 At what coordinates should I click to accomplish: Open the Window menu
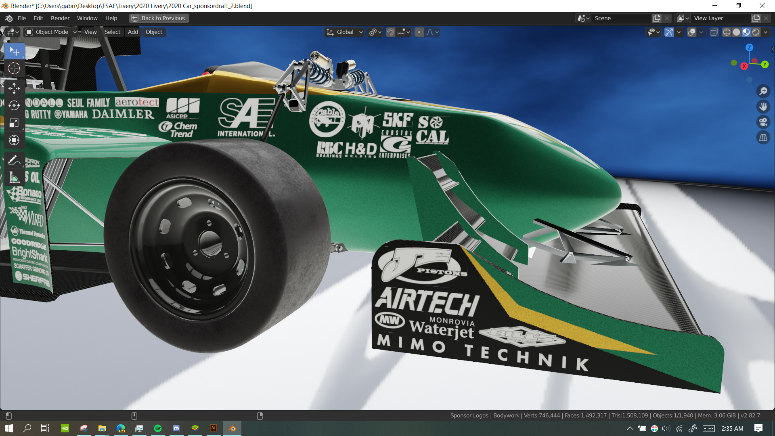tap(87, 18)
